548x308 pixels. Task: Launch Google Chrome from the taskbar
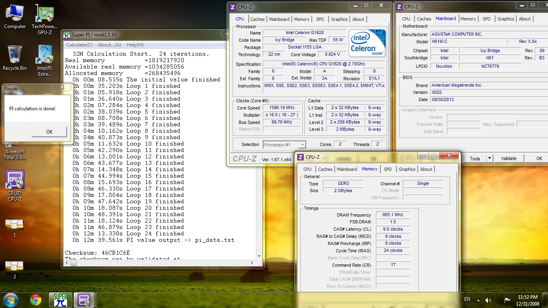pos(36,300)
